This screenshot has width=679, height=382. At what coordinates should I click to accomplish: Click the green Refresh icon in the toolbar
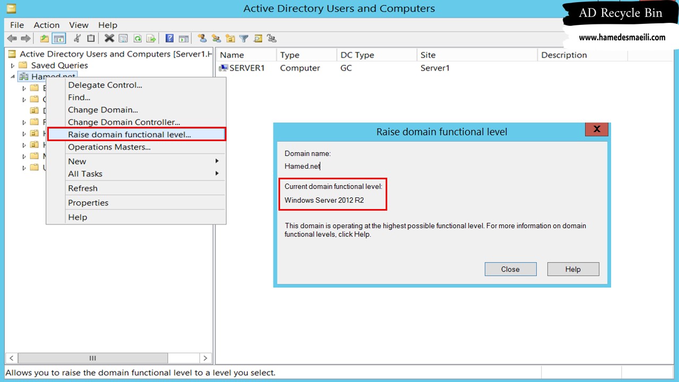(x=137, y=38)
